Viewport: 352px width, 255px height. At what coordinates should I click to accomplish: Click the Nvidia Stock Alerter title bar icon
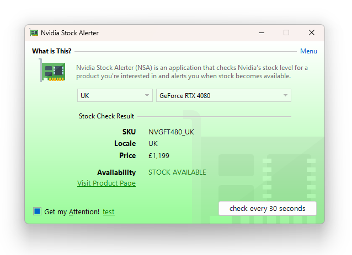[x=34, y=33]
